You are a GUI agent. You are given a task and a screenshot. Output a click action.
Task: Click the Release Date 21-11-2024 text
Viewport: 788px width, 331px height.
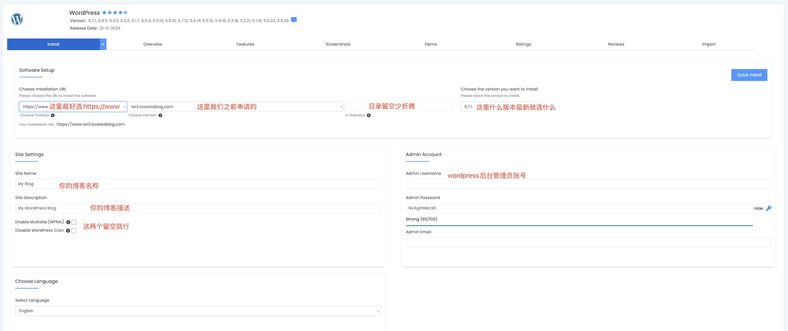(x=95, y=28)
